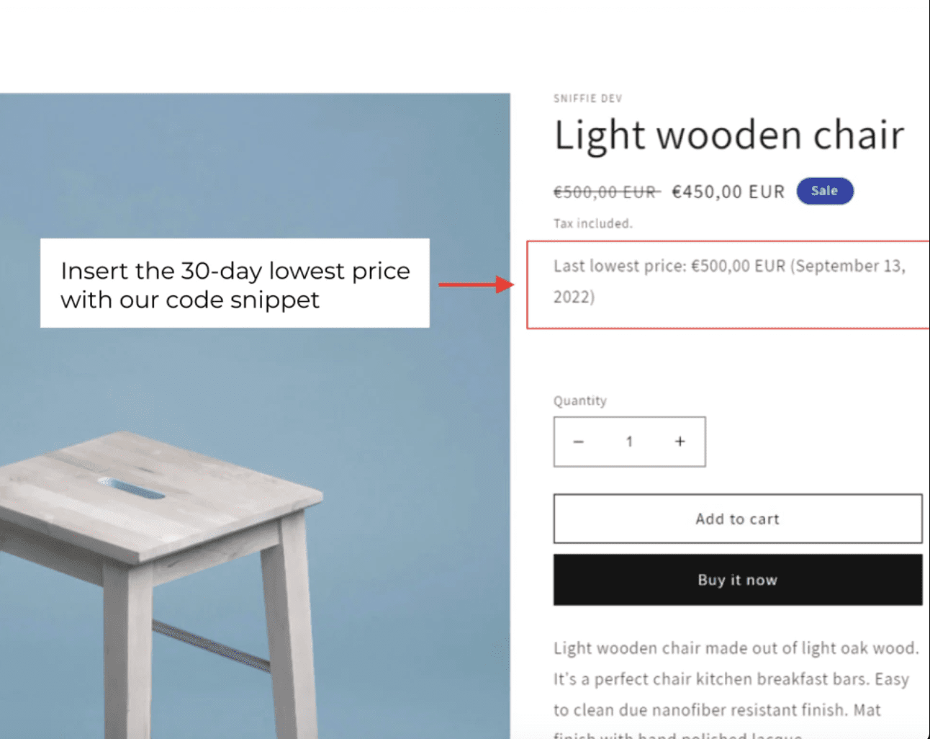
Task: Click the SNIFFIE DEV vendor label
Action: [x=587, y=98]
